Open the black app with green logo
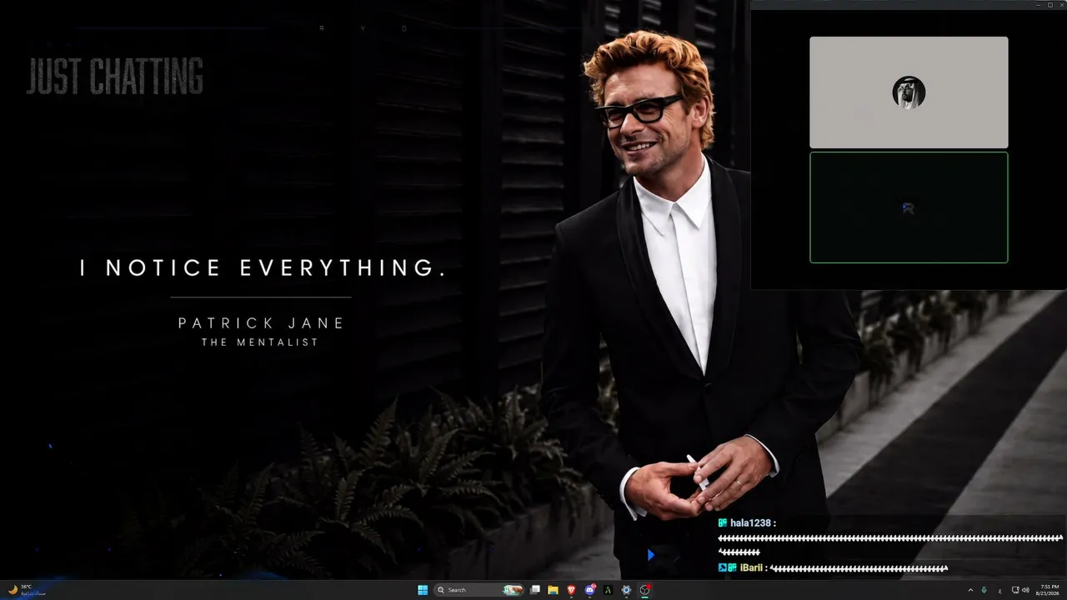Viewport: 1067px width, 600px height. [x=608, y=590]
